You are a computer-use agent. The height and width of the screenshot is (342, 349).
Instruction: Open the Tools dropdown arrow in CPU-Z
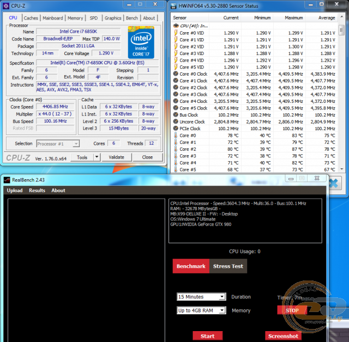97,157
